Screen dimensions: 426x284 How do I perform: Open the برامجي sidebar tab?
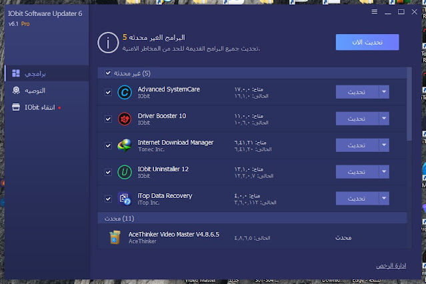pyautogui.click(x=47, y=73)
